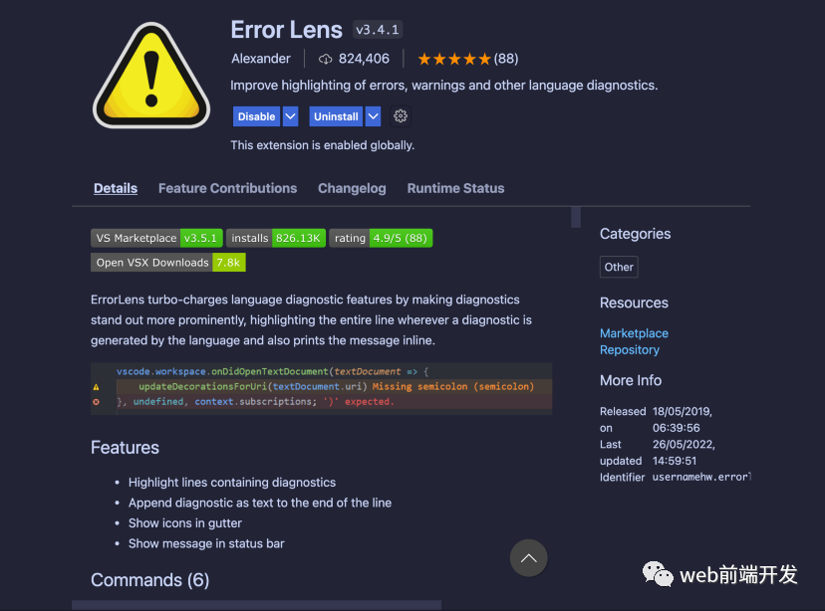Click the Error Lens title text

[287, 30]
